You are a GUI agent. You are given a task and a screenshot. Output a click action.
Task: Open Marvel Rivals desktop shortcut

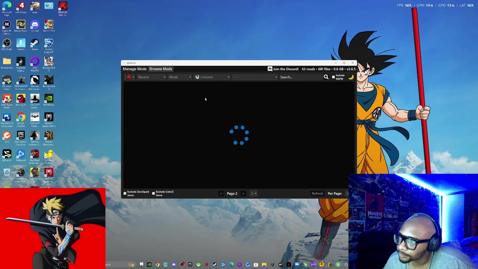[x=21, y=27]
